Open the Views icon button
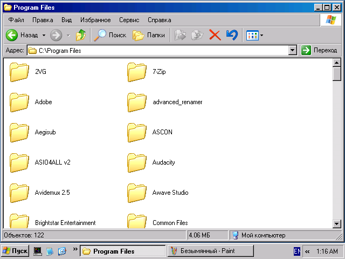The width and height of the screenshot is (345, 259). click(252, 35)
